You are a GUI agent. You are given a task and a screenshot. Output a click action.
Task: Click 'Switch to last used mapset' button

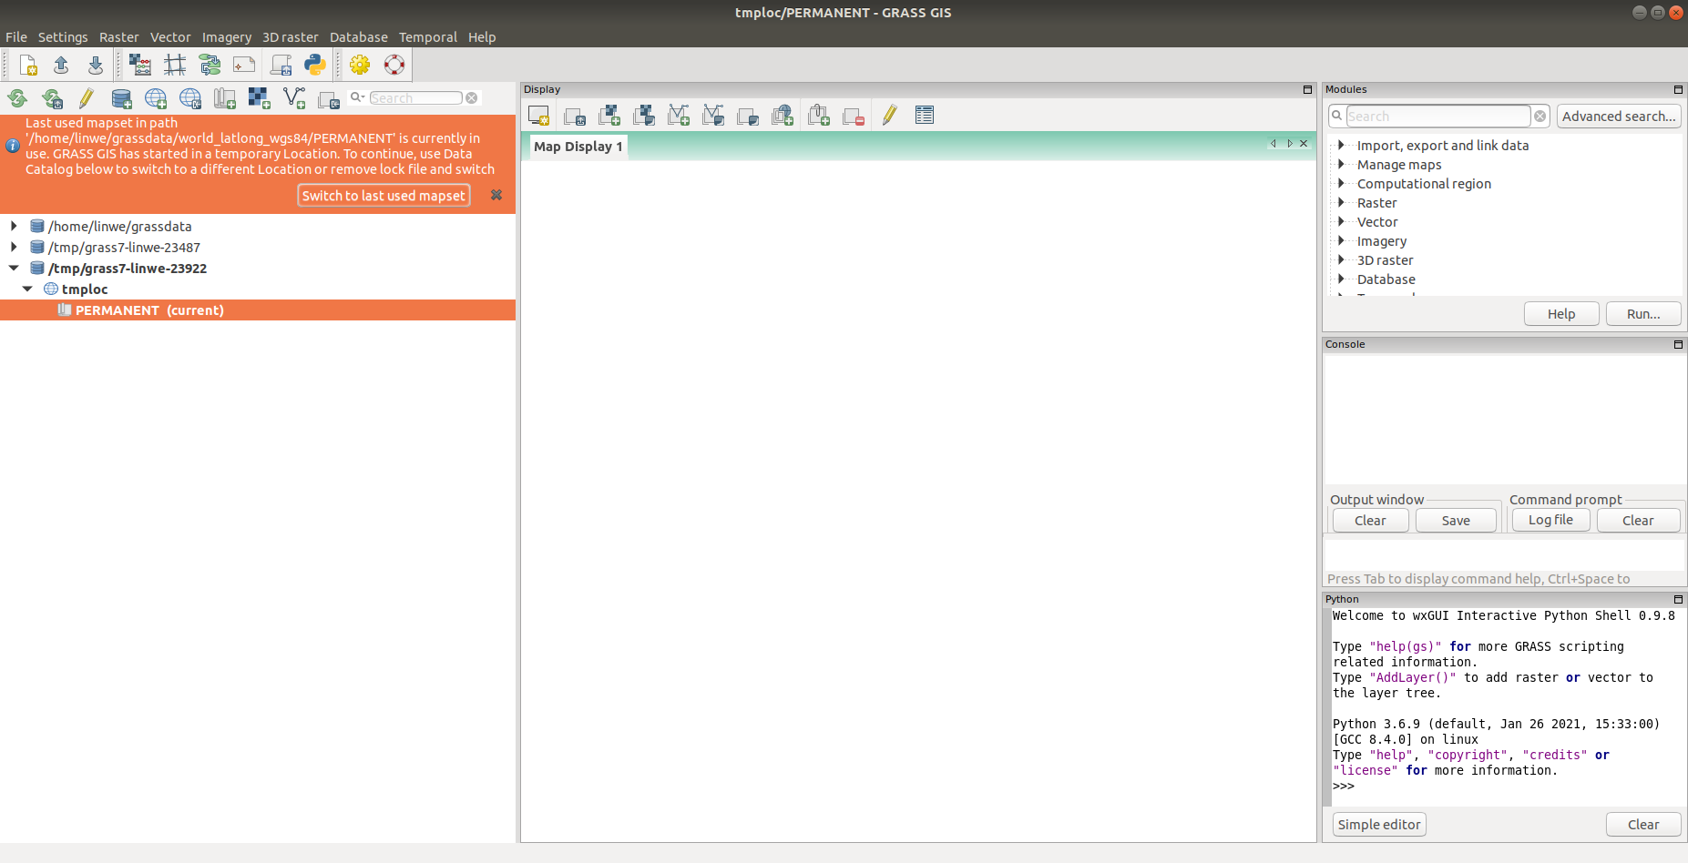point(384,196)
